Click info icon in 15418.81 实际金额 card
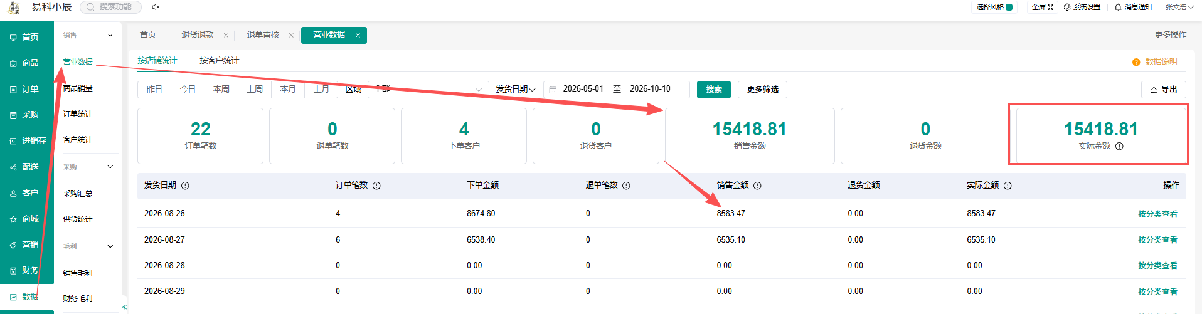The height and width of the screenshot is (314, 1202). 1119,146
